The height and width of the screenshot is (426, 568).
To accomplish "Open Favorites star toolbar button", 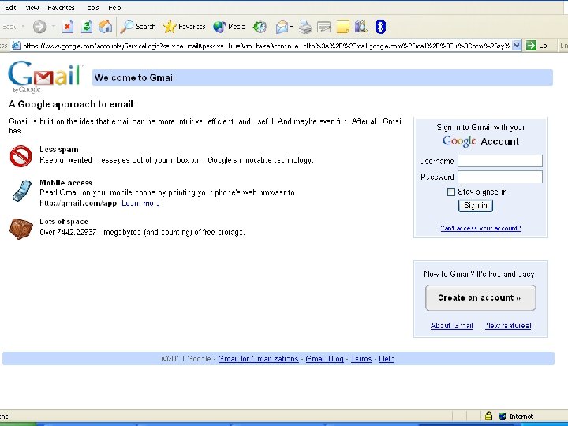I will pyautogui.click(x=184, y=27).
